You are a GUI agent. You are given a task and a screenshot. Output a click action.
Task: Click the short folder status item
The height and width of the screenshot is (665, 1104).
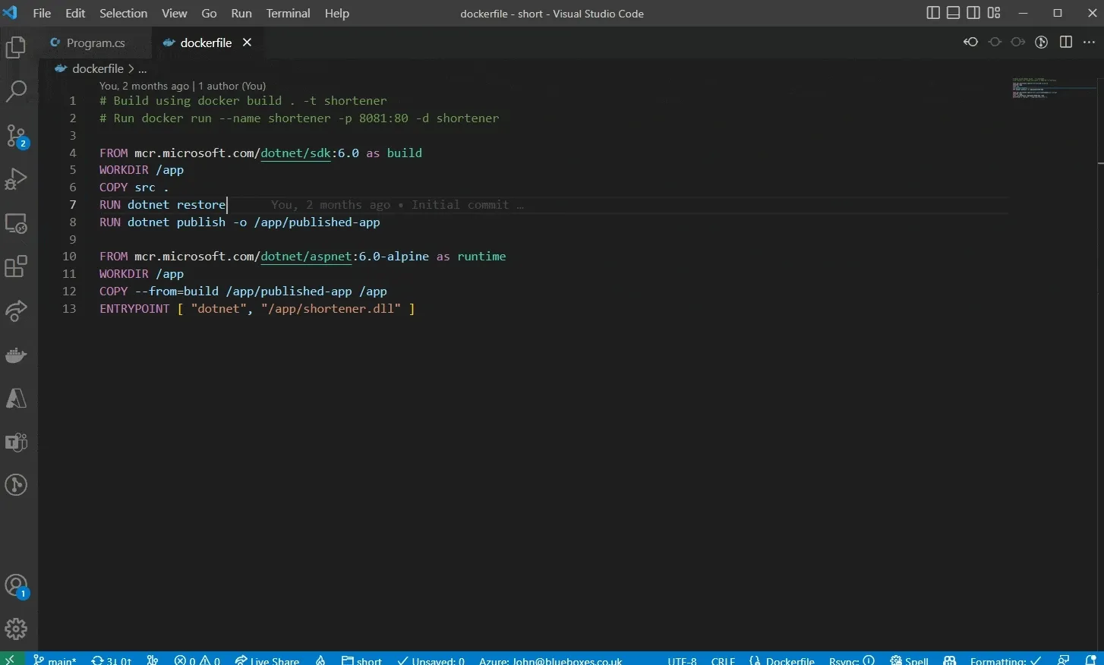tap(361, 659)
